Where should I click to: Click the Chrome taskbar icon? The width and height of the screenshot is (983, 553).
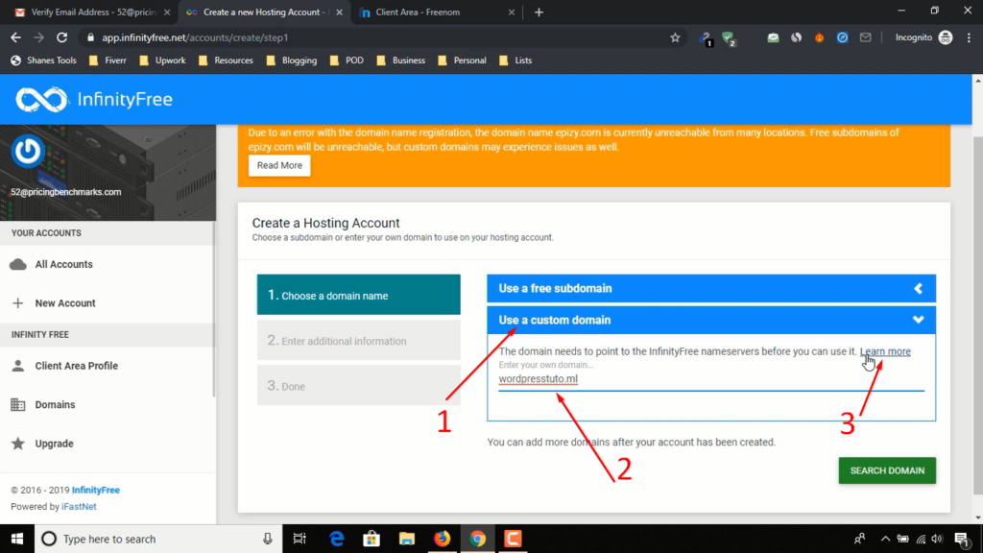(x=478, y=539)
